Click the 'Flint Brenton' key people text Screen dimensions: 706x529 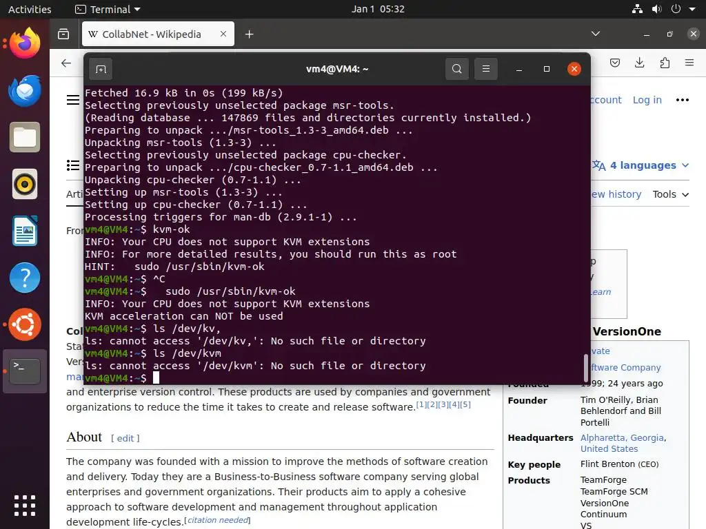607,464
